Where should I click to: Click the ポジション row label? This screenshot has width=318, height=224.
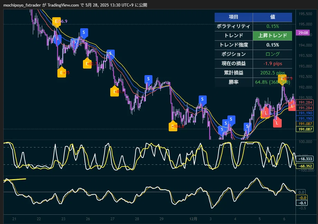pos(234,54)
